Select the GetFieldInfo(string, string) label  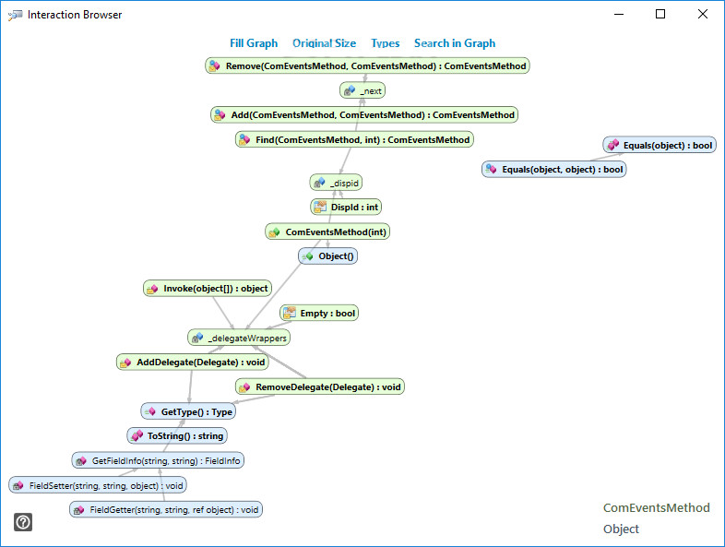166,461
